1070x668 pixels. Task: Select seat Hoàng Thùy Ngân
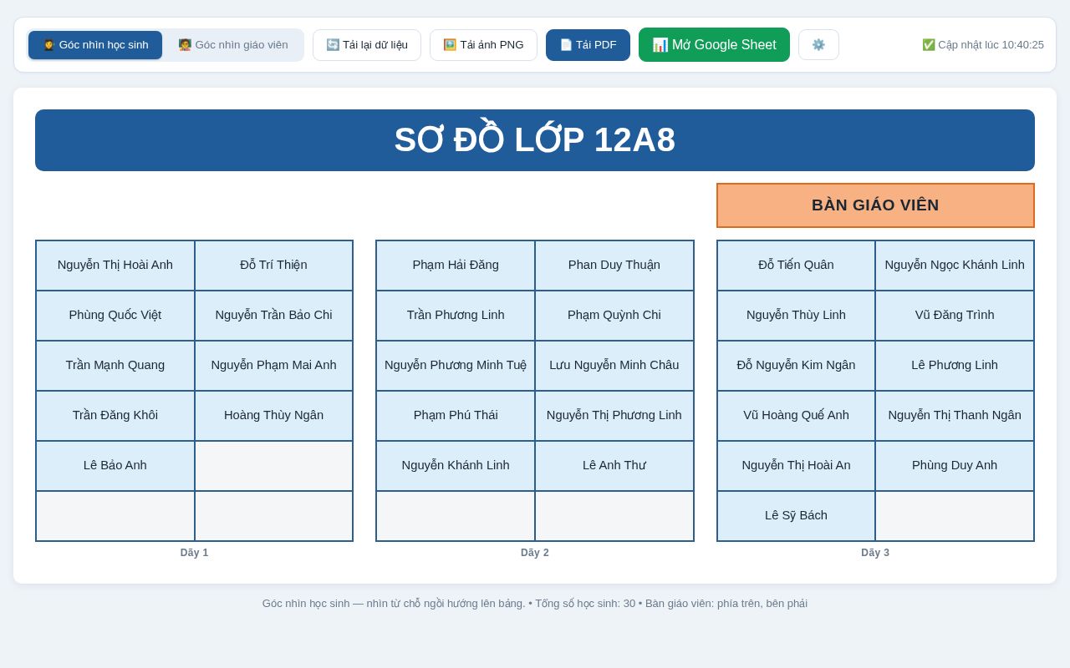(274, 416)
